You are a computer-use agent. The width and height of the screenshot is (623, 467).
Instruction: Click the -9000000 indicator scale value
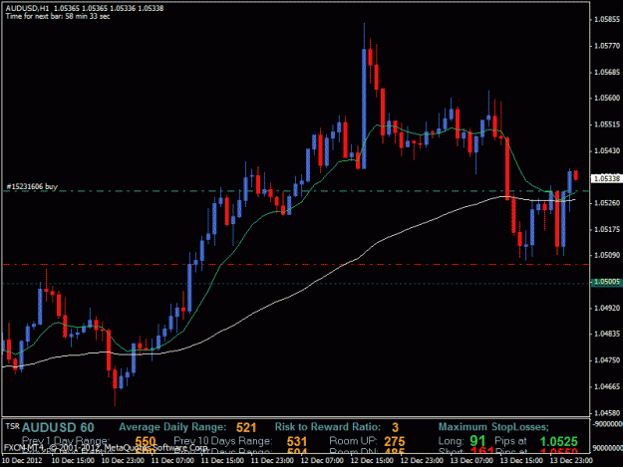click(x=608, y=424)
